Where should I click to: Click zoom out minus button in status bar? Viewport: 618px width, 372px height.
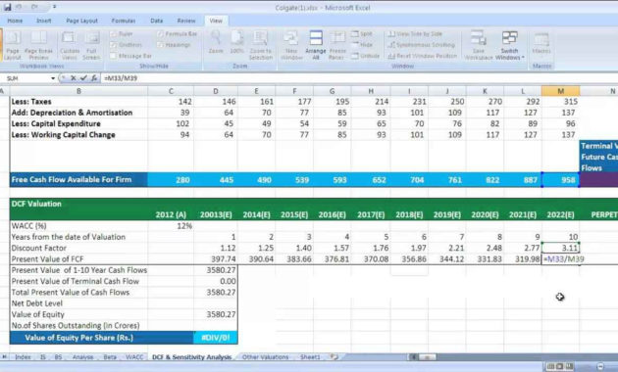click(x=599, y=366)
